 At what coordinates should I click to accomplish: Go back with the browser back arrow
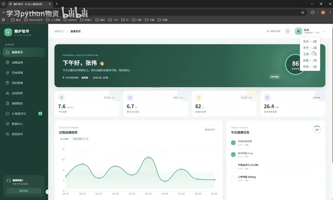coord(4,13)
